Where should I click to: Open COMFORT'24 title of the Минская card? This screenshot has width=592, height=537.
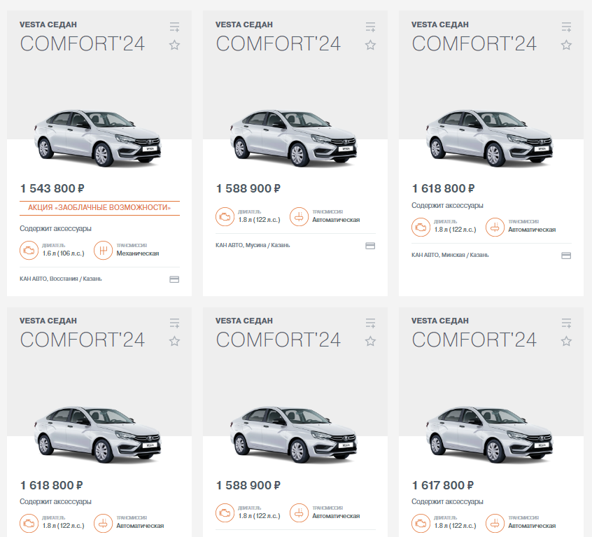click(x=474, y=44)
